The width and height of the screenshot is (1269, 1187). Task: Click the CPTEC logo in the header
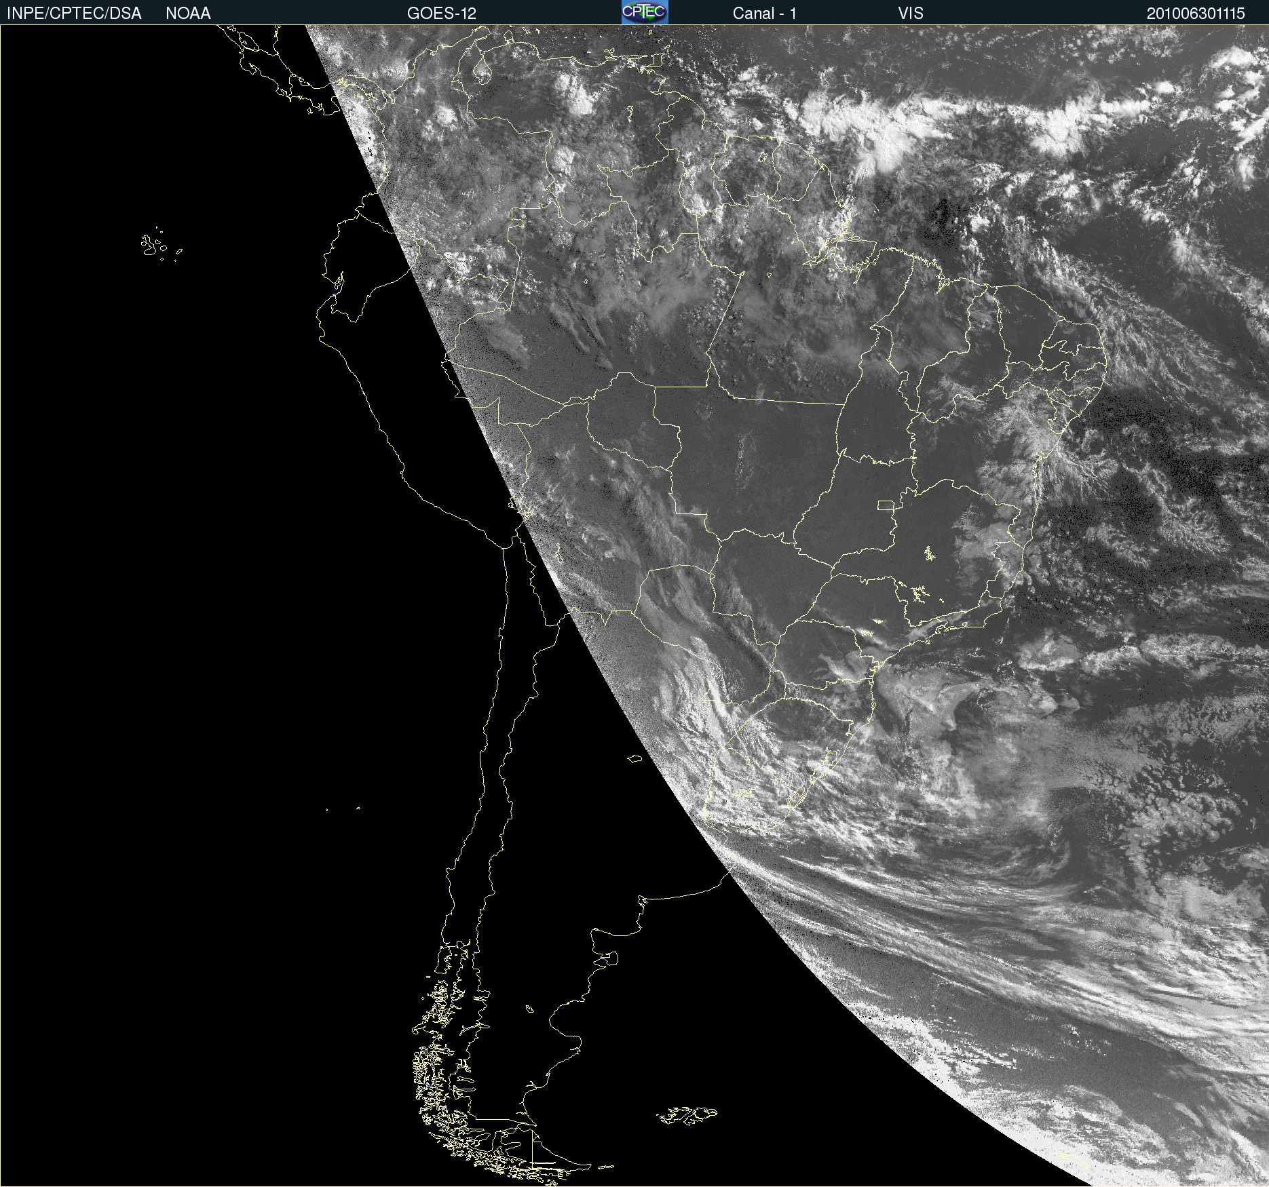(x=645, y=12)
